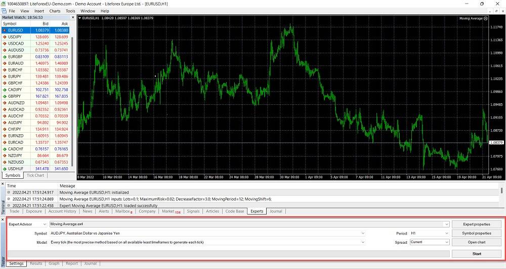The image size is (506, 269).
Task: Switch to the Tick Chart tab
Action: (35, 175)
